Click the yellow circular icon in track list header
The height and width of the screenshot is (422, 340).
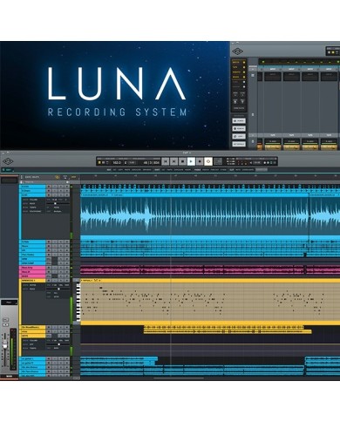click(x=58, y=177)
